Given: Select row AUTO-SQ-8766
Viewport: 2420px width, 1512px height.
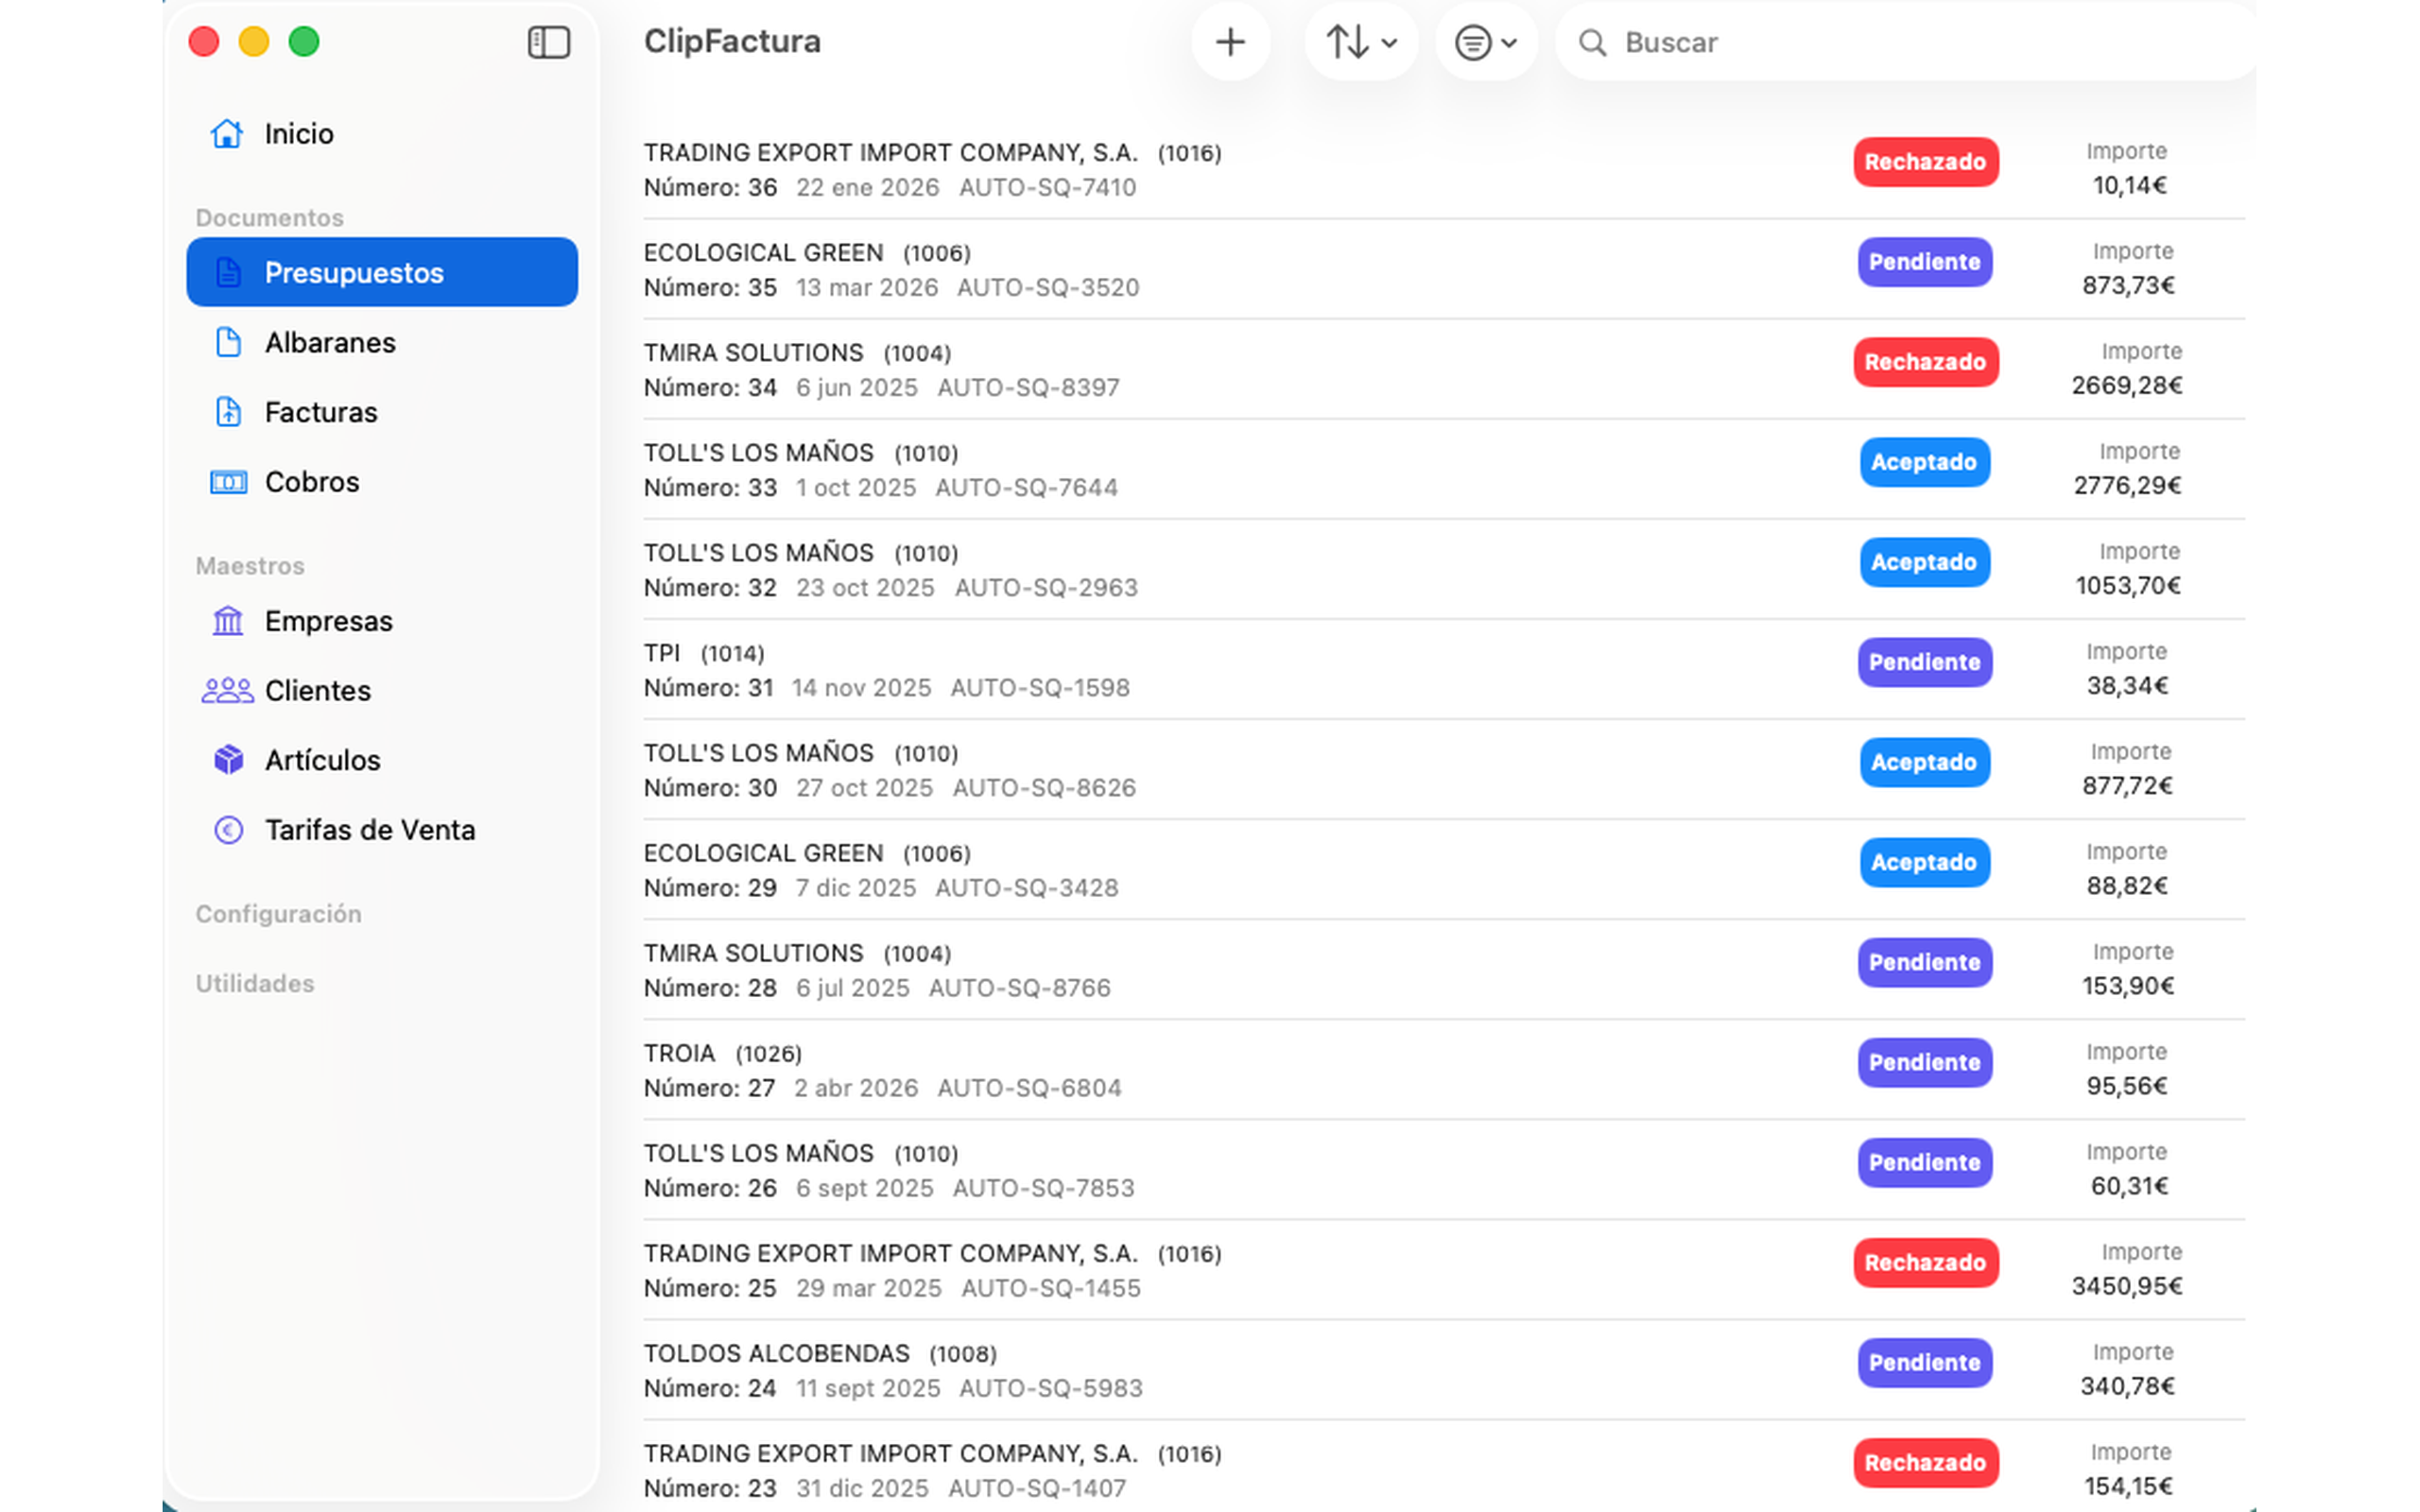Looking at the screenshot, I should (1444, 969).
